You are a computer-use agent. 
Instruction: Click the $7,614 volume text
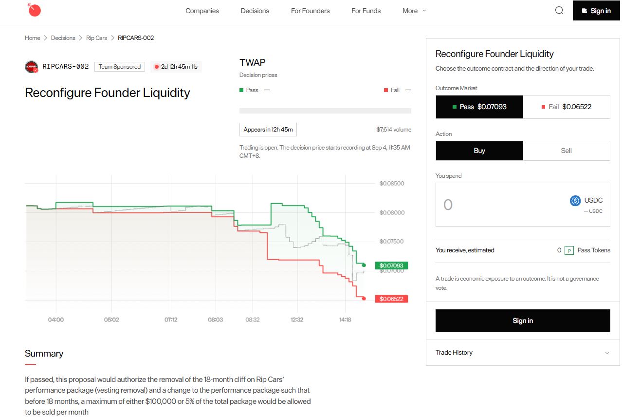tap(394, 130)
